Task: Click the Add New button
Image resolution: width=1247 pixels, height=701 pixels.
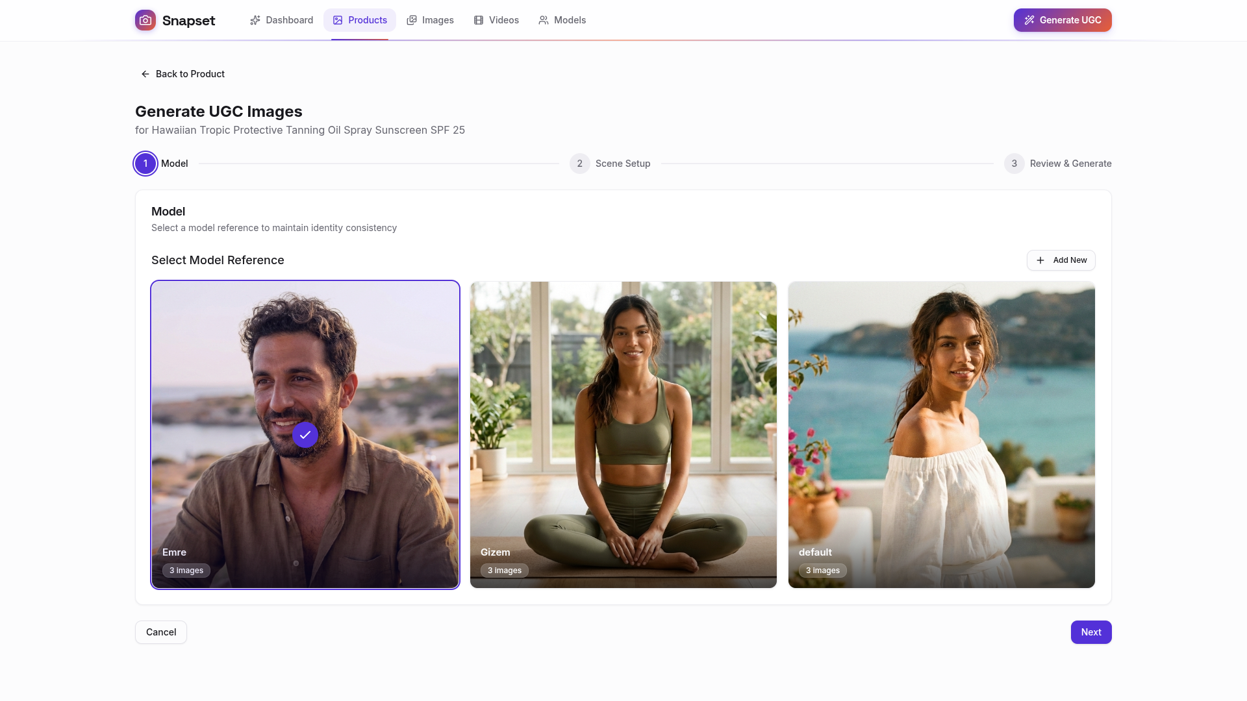Action: [1061, 260]
